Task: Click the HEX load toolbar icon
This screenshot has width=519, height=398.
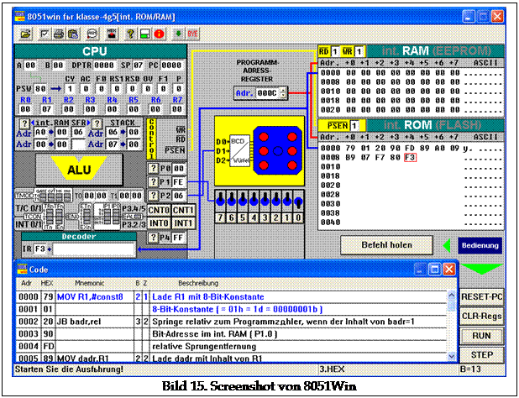Action: coord(112,34)
